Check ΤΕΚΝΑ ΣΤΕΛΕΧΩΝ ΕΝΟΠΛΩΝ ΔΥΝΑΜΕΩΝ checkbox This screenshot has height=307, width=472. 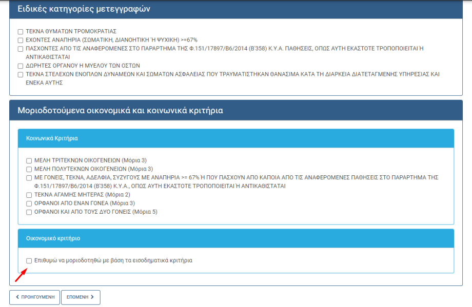click(x=21, y=75)
